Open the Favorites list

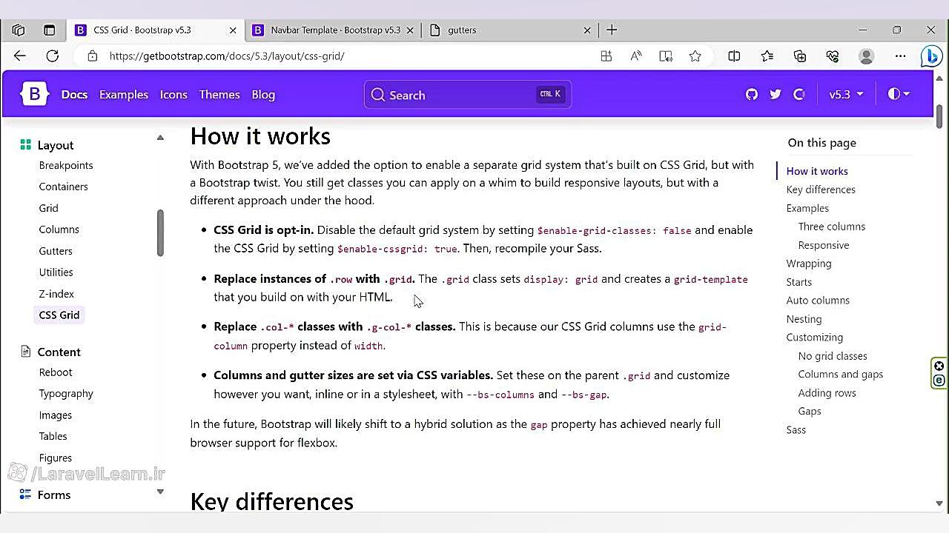pos(767,56)
